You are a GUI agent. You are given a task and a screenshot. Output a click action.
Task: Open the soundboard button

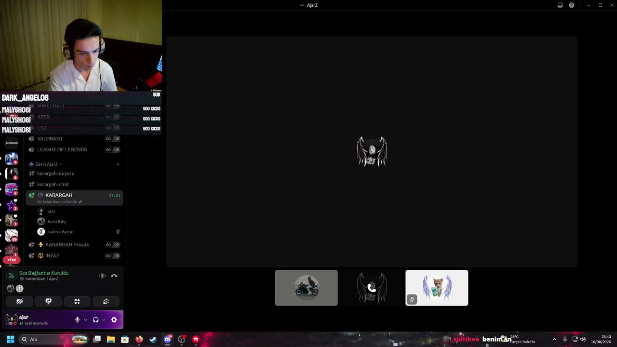tap(106, 301)
